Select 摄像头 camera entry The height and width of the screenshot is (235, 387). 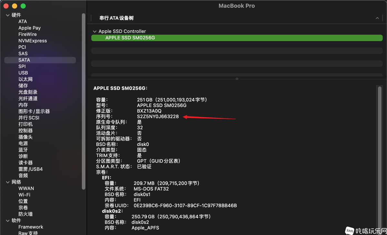point(25,137)
